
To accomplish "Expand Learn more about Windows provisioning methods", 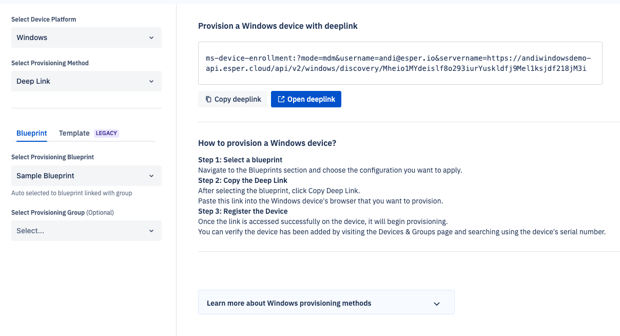I will (x=326, y=303).
